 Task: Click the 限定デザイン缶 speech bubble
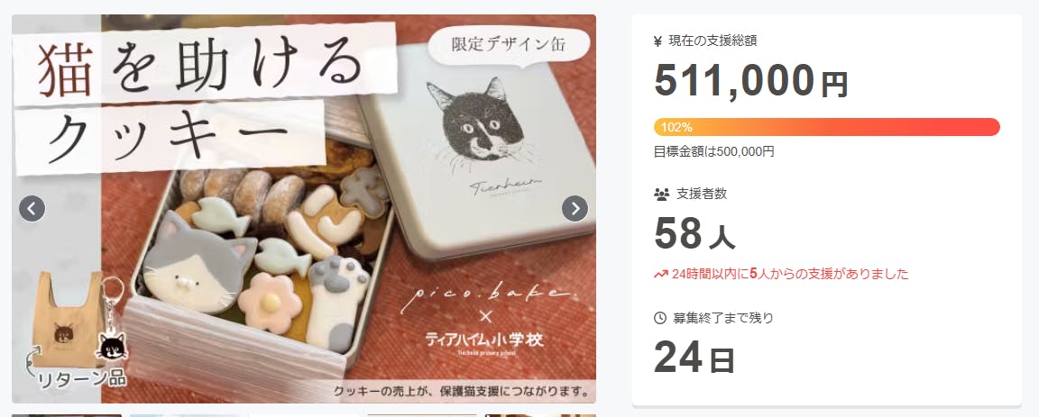tap(509, 46)
